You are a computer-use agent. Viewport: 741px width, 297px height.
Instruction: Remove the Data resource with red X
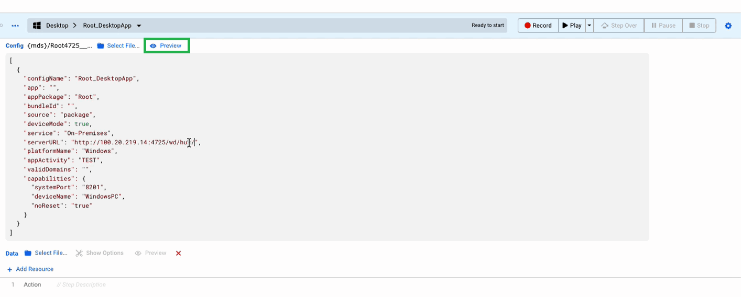coord(178,253)
